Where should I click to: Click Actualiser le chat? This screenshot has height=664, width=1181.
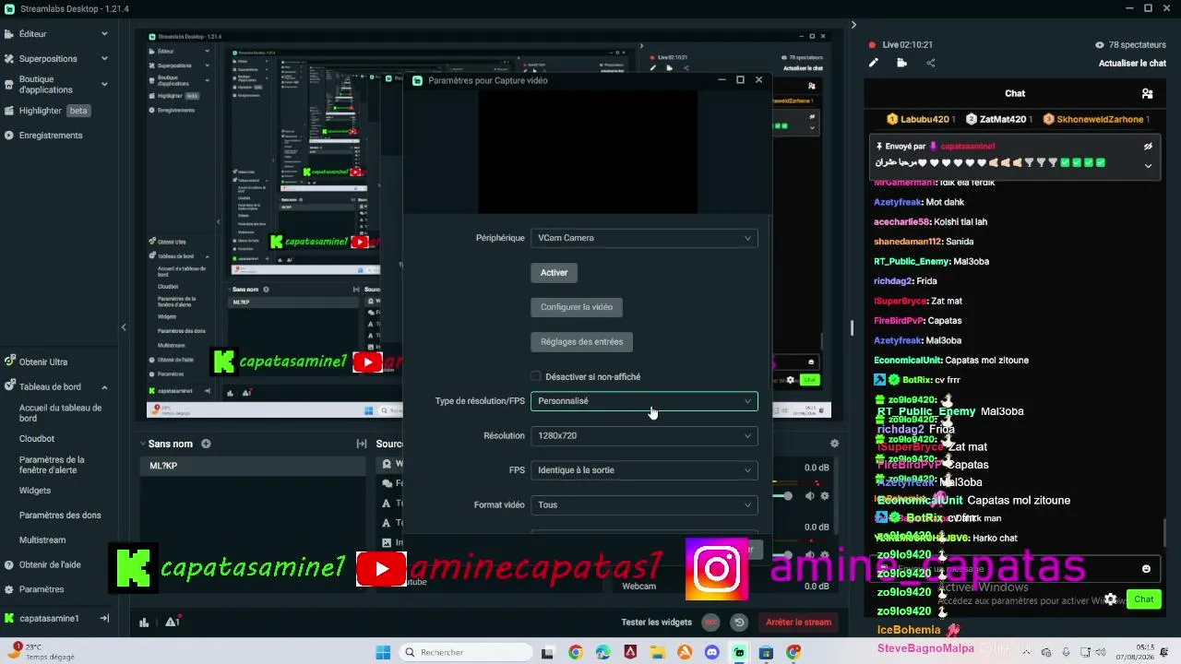pos(1132,64)
